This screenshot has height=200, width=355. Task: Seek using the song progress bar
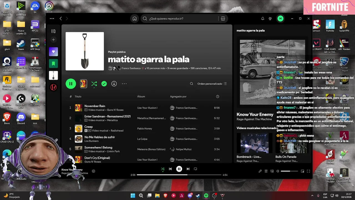[x=179, y=175]
